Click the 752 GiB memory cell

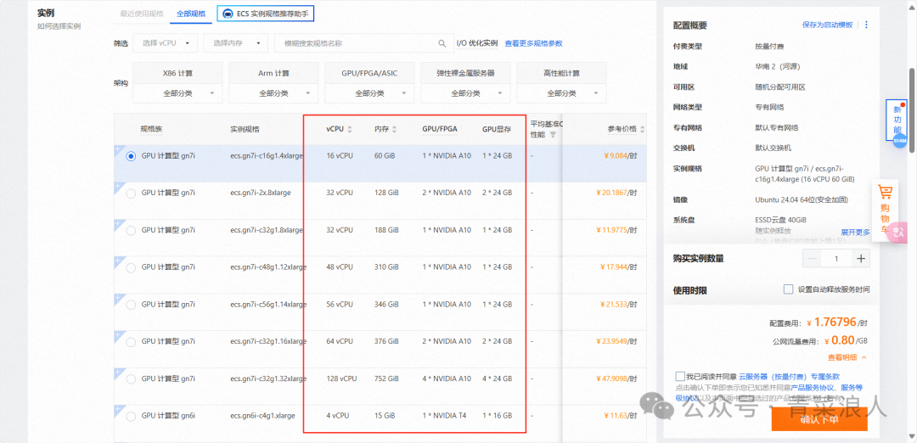tap(386, 379)
